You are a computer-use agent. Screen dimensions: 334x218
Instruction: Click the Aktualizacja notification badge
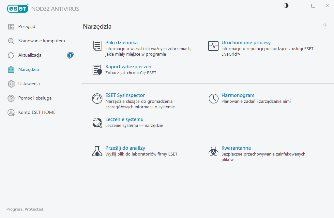(x=70, y=55)
